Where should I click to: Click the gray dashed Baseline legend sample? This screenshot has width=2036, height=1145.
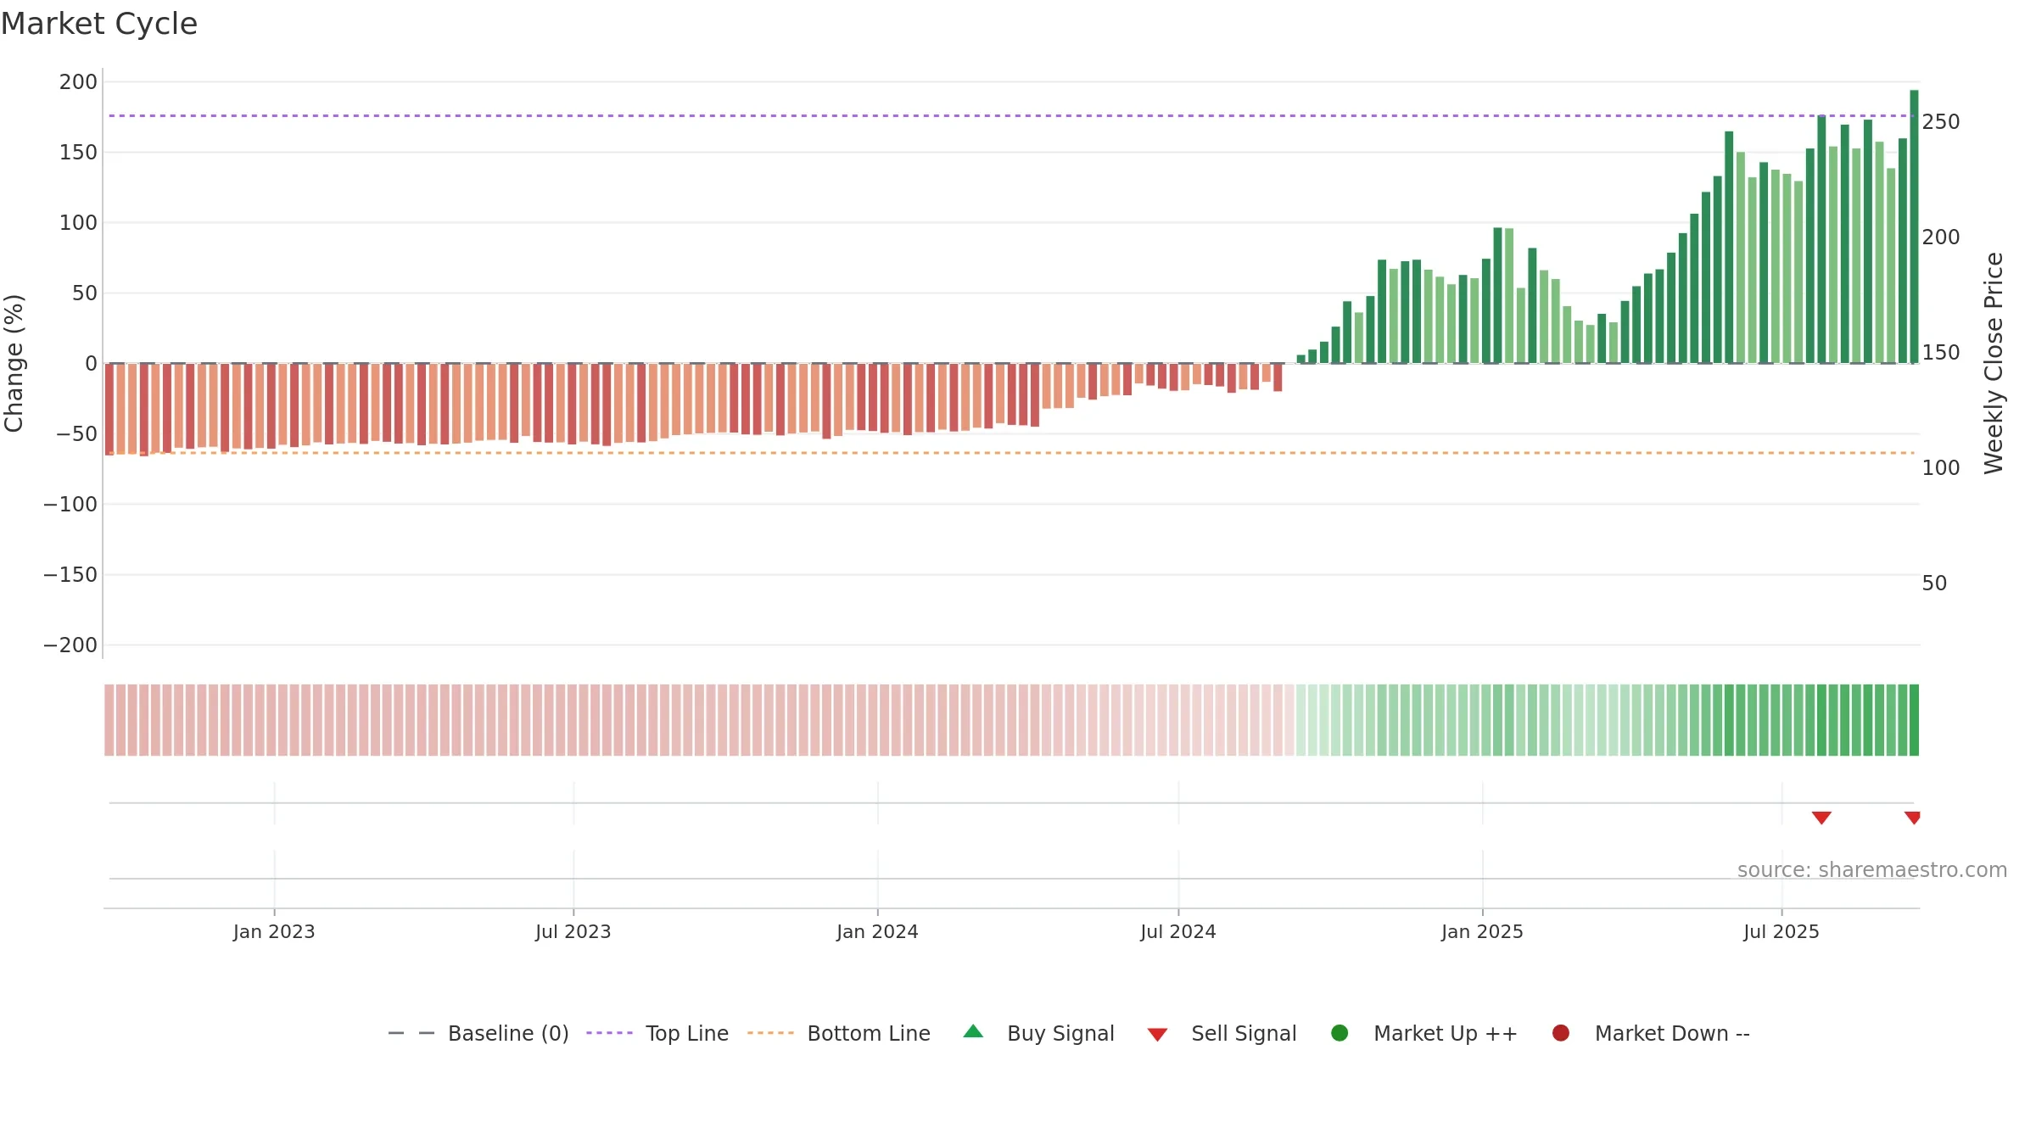[411, 1033]
